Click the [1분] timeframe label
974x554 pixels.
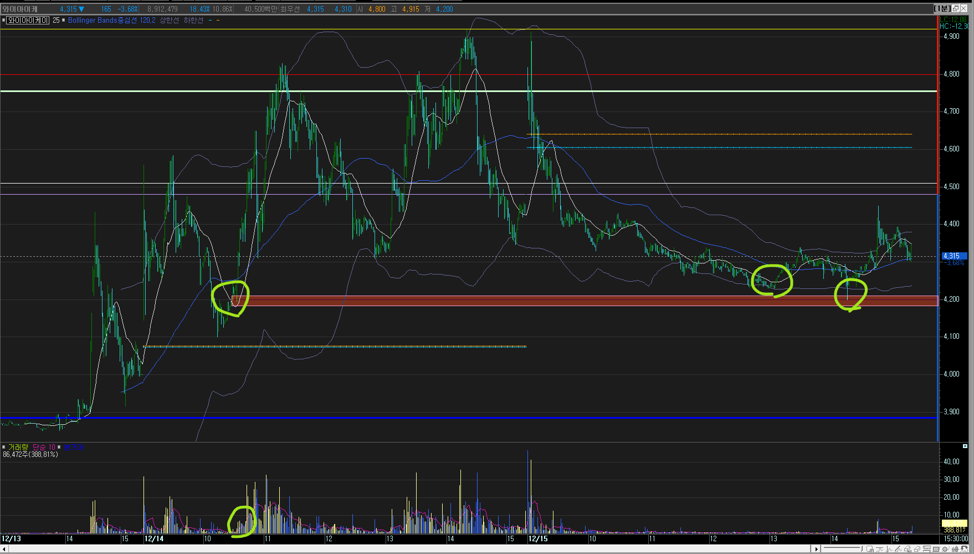[942, 8]
